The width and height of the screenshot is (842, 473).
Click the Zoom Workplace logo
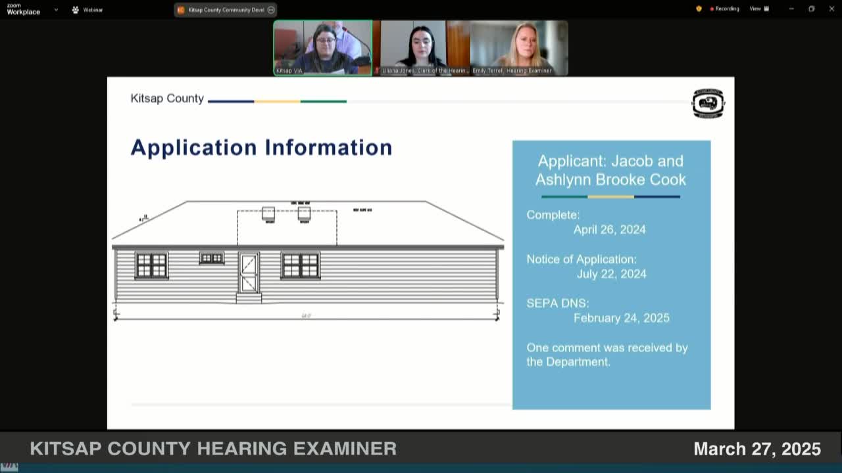[x=23, y=9]
